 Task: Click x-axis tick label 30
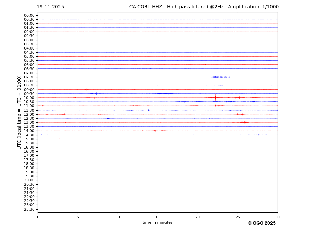[x=277, y=217]
